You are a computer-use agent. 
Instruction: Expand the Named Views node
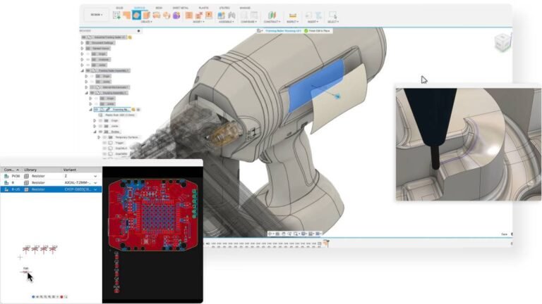click(x=83, y=49)
